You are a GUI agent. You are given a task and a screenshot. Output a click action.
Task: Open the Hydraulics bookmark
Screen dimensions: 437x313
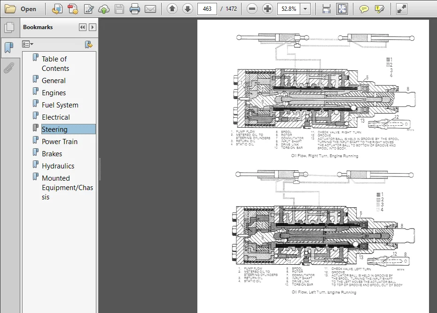[58, 166]
